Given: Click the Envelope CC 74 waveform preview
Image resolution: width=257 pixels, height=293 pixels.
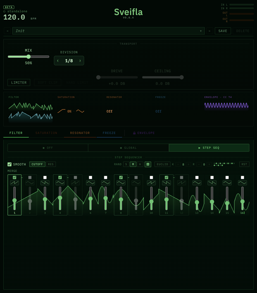Looking at the screenshot, I should coord(226,105).
